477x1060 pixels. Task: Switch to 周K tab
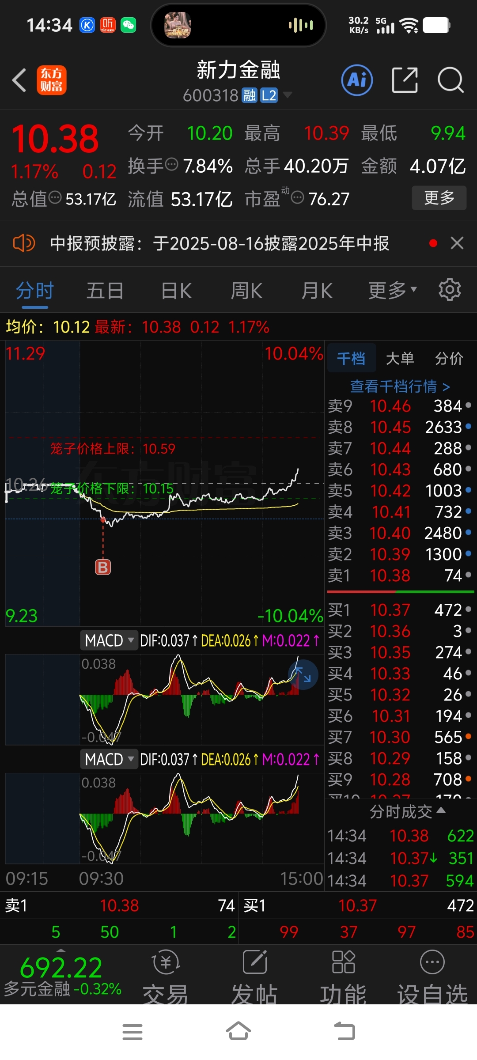click(246, 290)
